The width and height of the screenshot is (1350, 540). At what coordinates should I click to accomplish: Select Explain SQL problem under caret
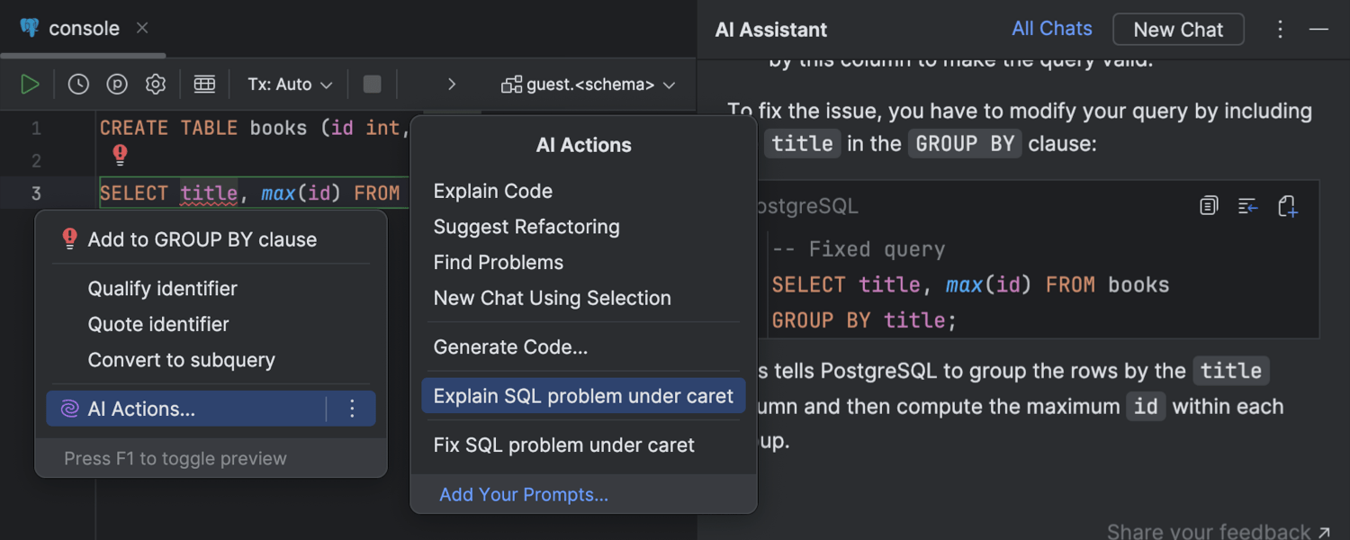coord(583,396)
